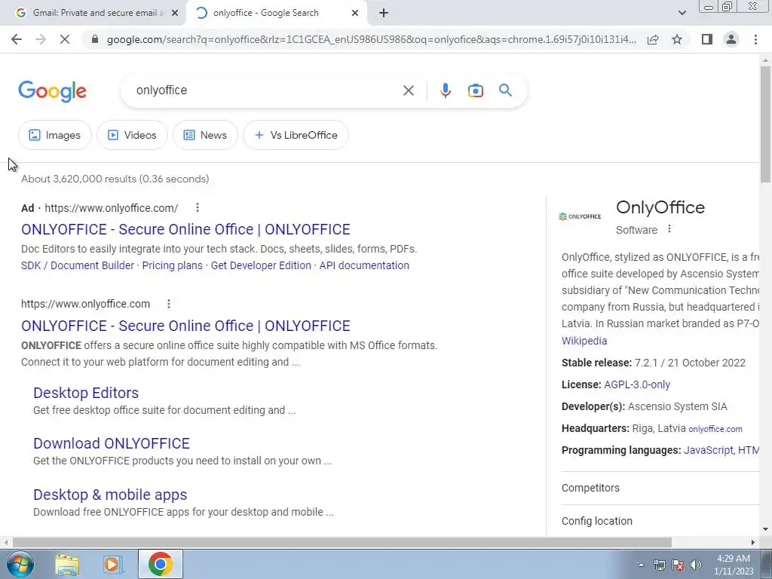772x579 pixels.
Task: Search by image camera icon
Action: (475, 90)
